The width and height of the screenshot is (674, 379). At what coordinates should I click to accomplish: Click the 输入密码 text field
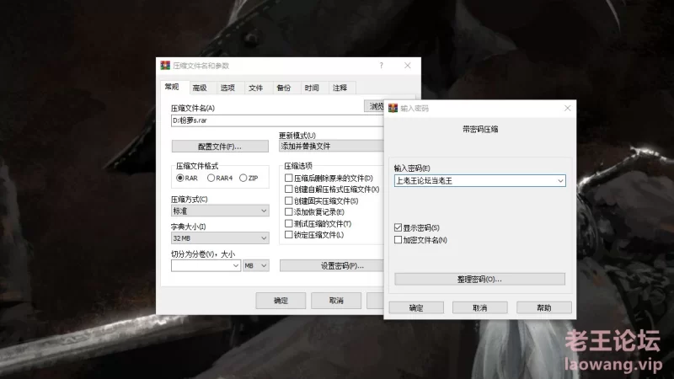coord(479,181)
